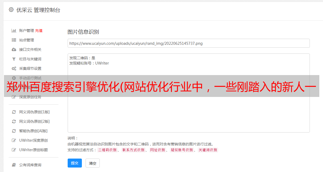Click the edit icon for UWriter深度原创
Viewport: 323px width, 172px height.
tap(14, 140)
